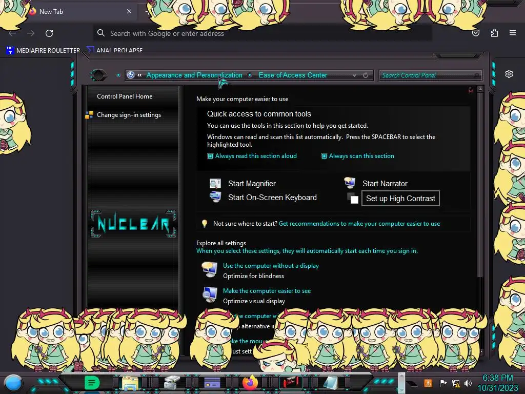Click the Java tray icon
Image resolution: width=525 pixels, height=394 pixels.
pos(428,383)
